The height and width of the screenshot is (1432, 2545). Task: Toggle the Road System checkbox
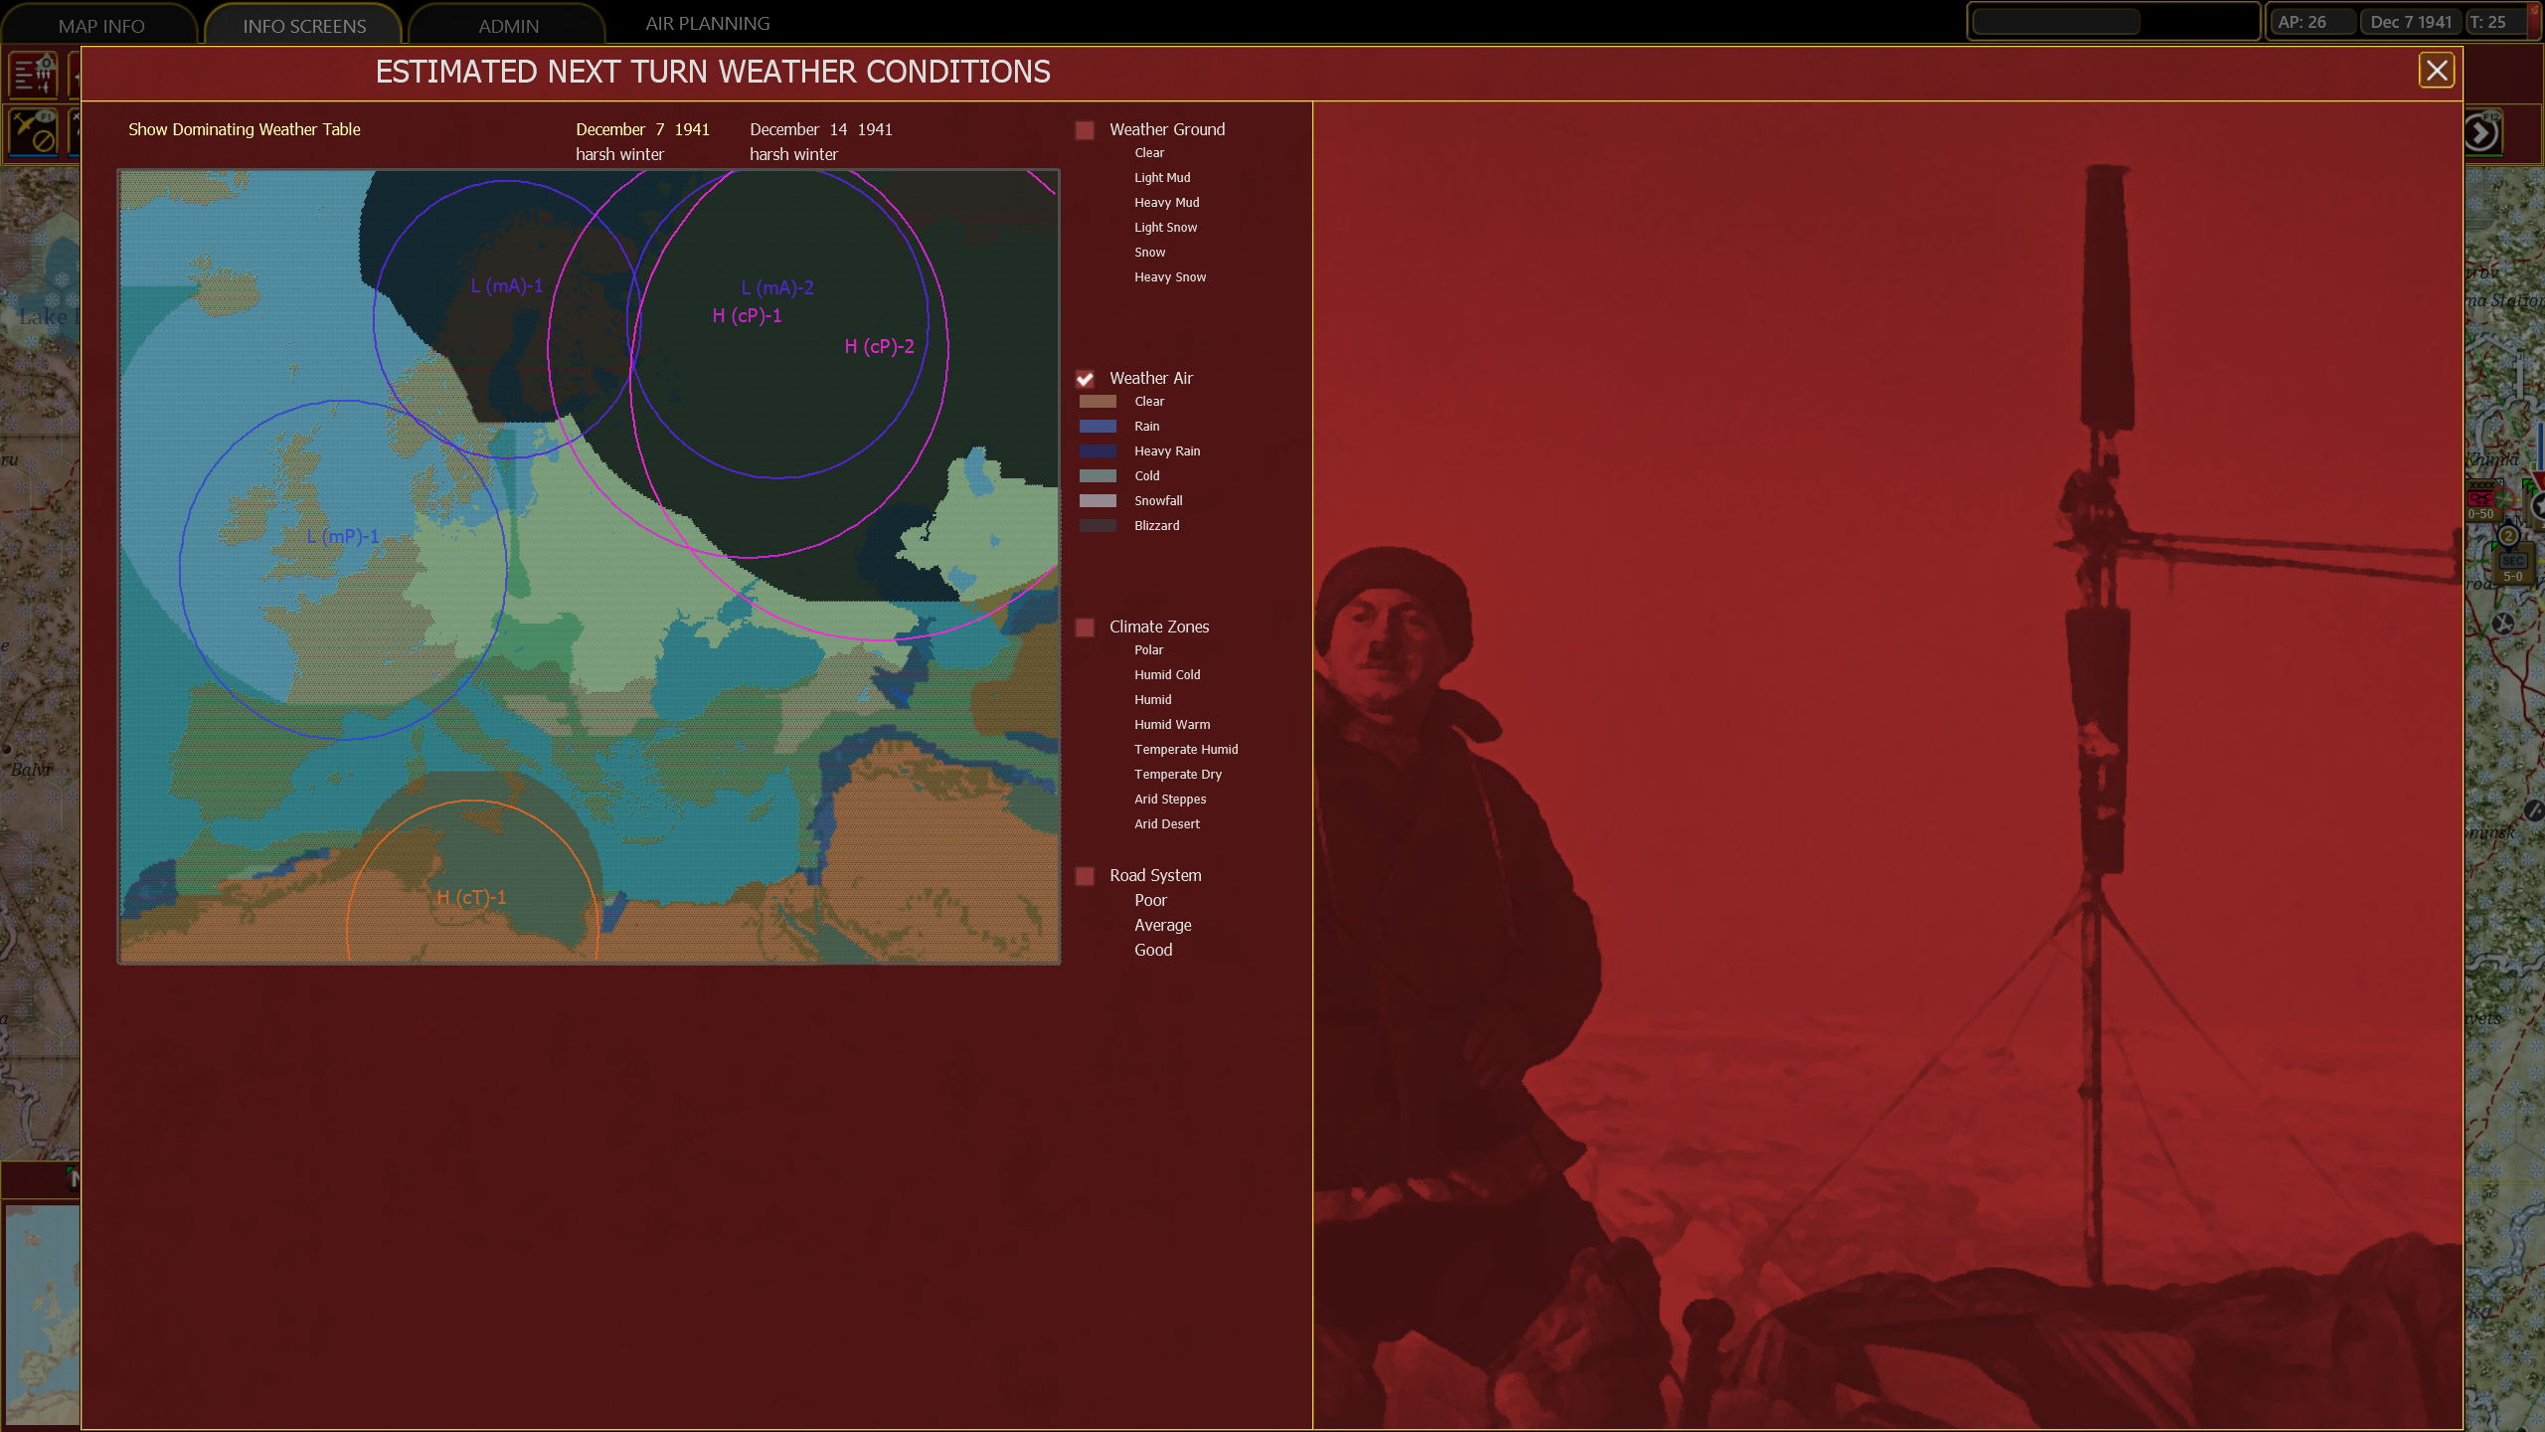[1085, 876]
